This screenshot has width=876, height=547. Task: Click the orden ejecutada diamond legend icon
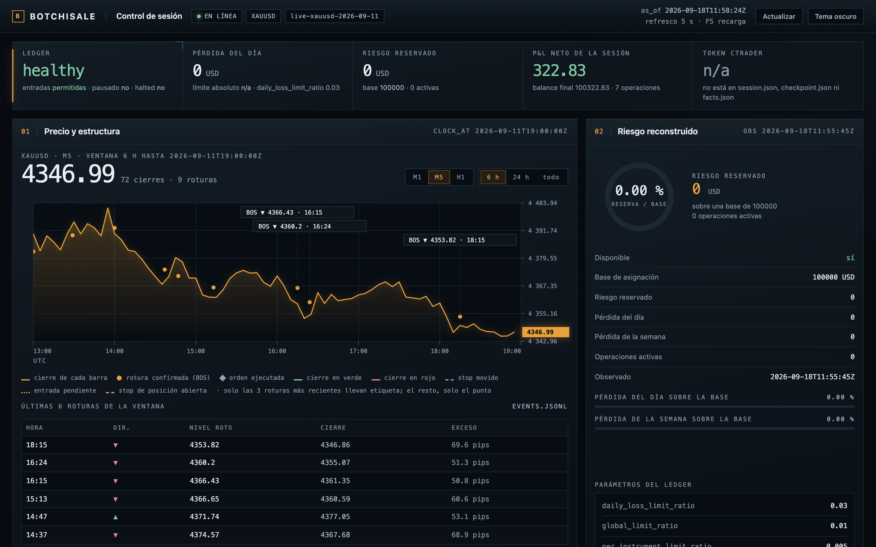[x=223, y=378]
